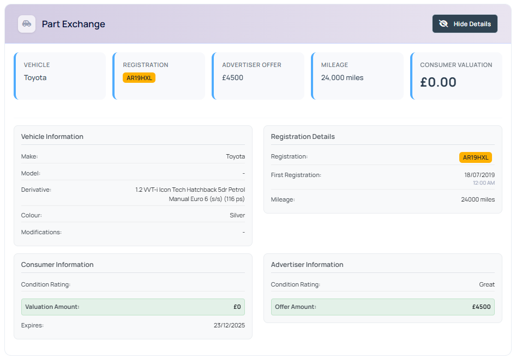516x359 pixels.
Task: Click the car icon beside Part Exchange
Action: coord(27,24)
